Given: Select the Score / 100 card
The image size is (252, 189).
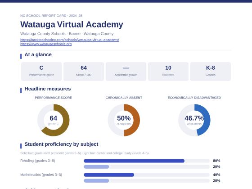Looking at the screenshot, I should pyautogui.click(x=84, y=72).
